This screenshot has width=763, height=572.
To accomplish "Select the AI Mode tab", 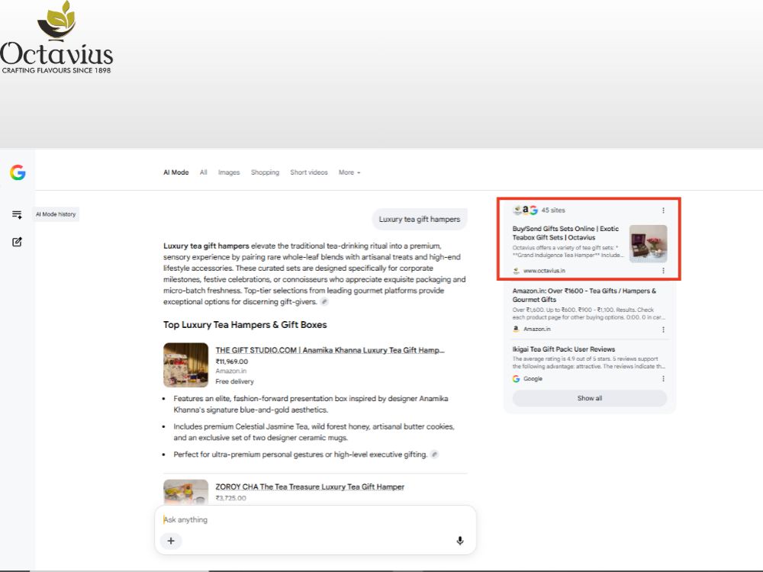I will pyautogui.click(x=175, y=172).
